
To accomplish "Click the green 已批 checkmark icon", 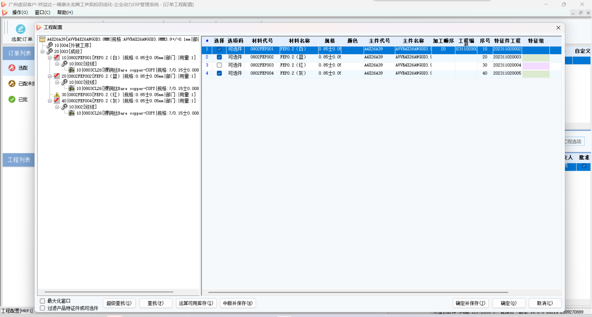I will (12, 99).
